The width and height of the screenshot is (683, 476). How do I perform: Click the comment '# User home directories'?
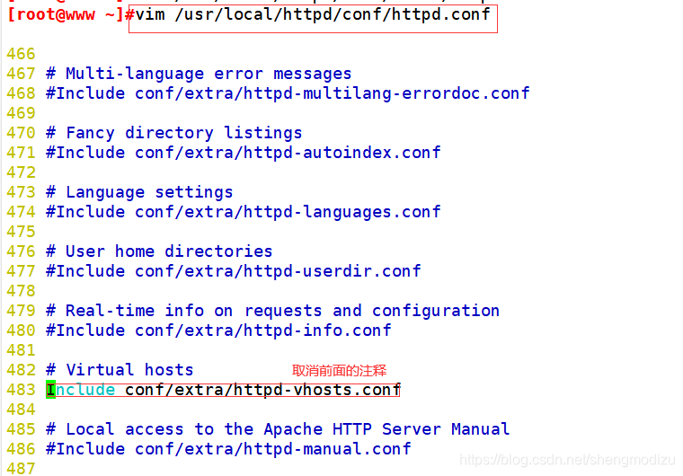click(159, 251)
